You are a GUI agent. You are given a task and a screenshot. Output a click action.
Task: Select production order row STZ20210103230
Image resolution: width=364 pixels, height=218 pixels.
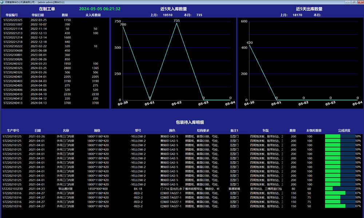click(x=13, y=189)
